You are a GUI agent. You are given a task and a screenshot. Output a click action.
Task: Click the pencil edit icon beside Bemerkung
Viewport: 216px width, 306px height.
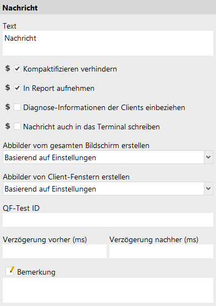pyautogui.click(x=10, y=271)
